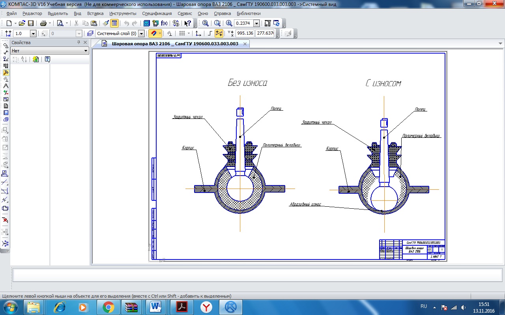Viewport: 505px width, 315px height.
Task: Click the zoom value field 0.2374
Action: [244, 23]
